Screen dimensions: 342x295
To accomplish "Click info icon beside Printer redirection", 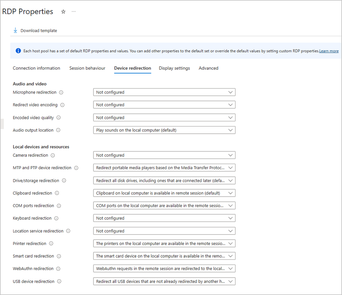I will (51, 243).
